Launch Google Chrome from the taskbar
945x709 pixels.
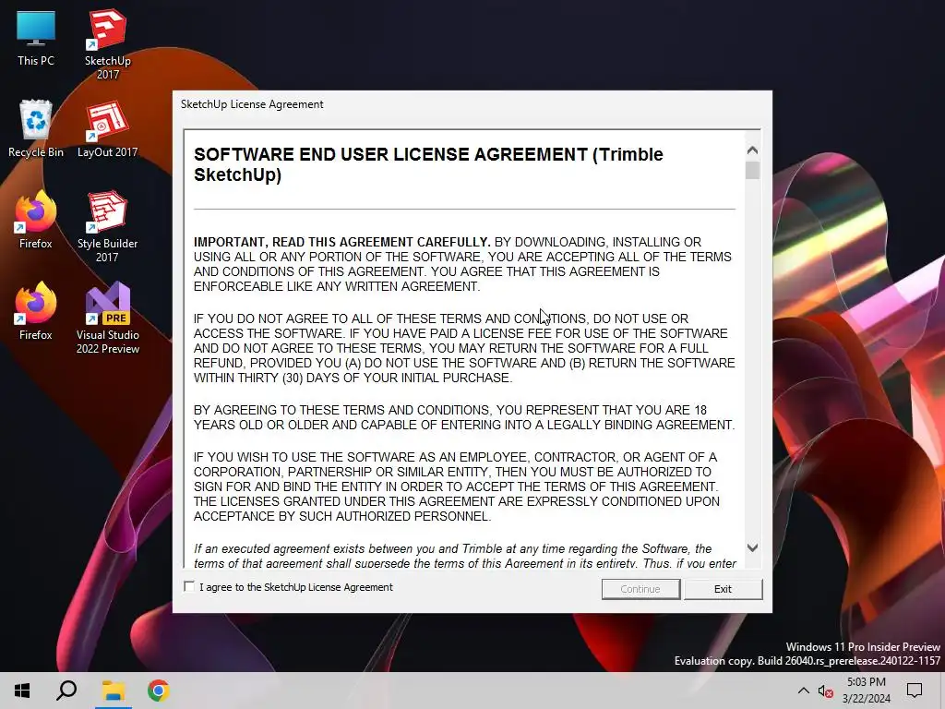tap(158, 691)
